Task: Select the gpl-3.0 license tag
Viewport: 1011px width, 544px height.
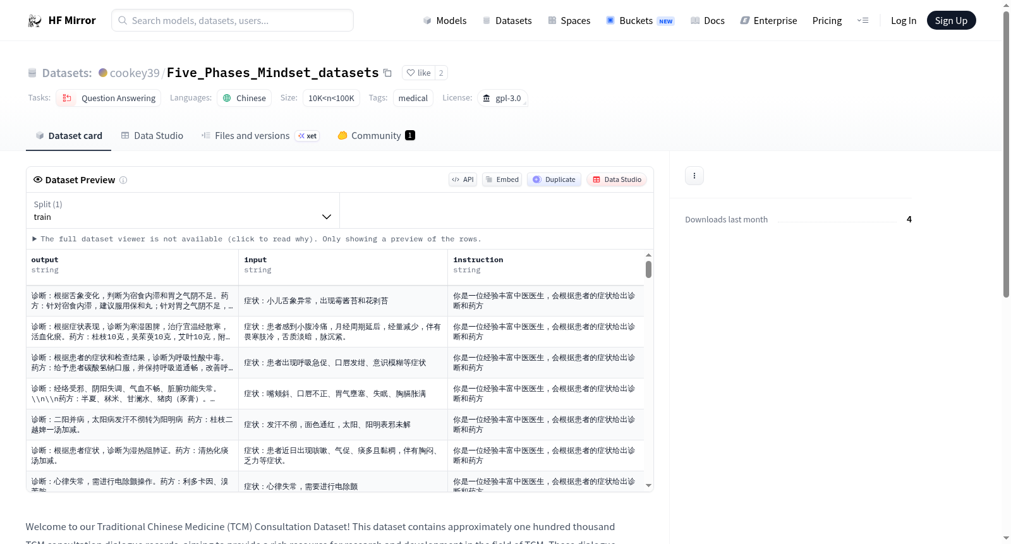Action: pos(502,98)
